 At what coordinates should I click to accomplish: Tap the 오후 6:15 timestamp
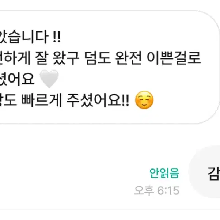click(157, 190)
